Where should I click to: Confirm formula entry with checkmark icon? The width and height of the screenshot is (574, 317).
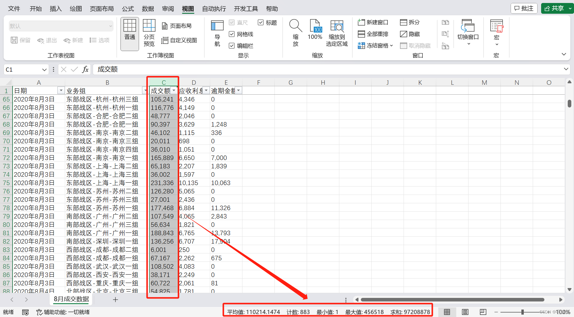click(x=74, y=70)
